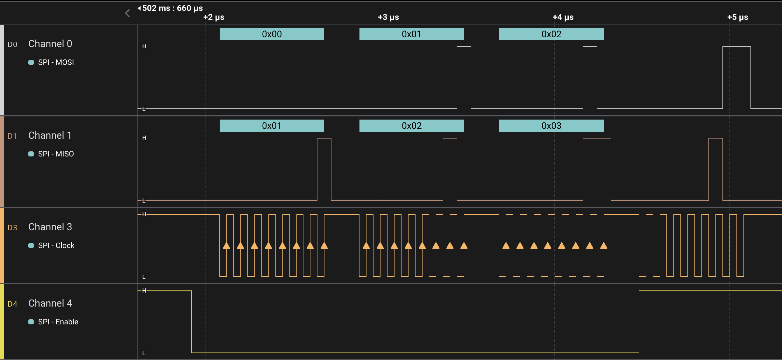Image resolution: width=782 pixels, height=360 pixels.
Task: Click the Channel 1 label
Action: [x=50, y=135]
